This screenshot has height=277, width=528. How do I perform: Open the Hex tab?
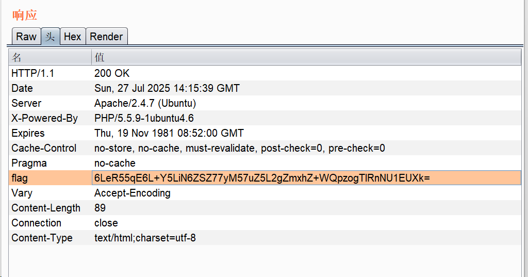tap(72, 37)
